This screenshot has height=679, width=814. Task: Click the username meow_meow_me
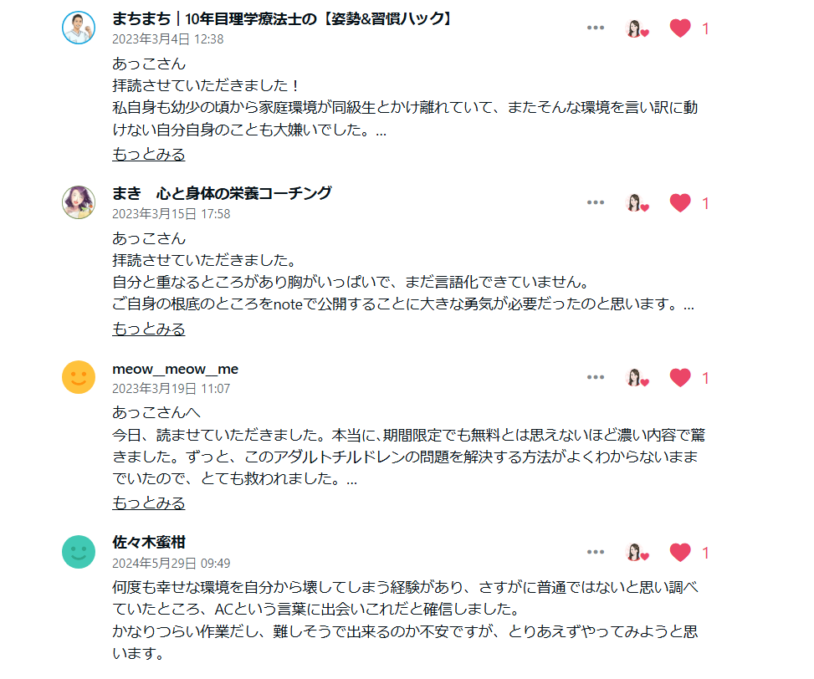[x=175, y=370]
